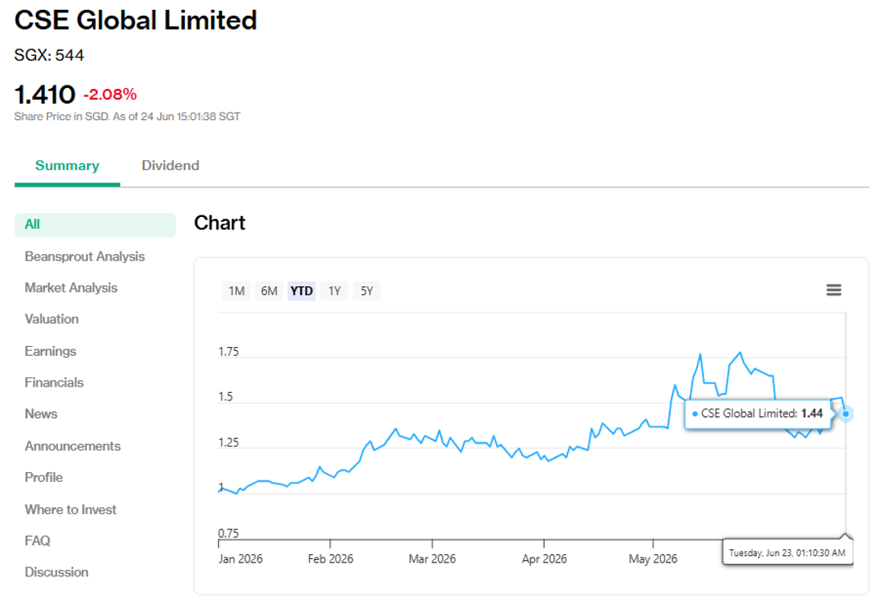The height and width of the screenshot is (606, 877).
Task: Click the 'CSE Global Limited: 1.44' tooltip
Action: (x=758, y=414)
